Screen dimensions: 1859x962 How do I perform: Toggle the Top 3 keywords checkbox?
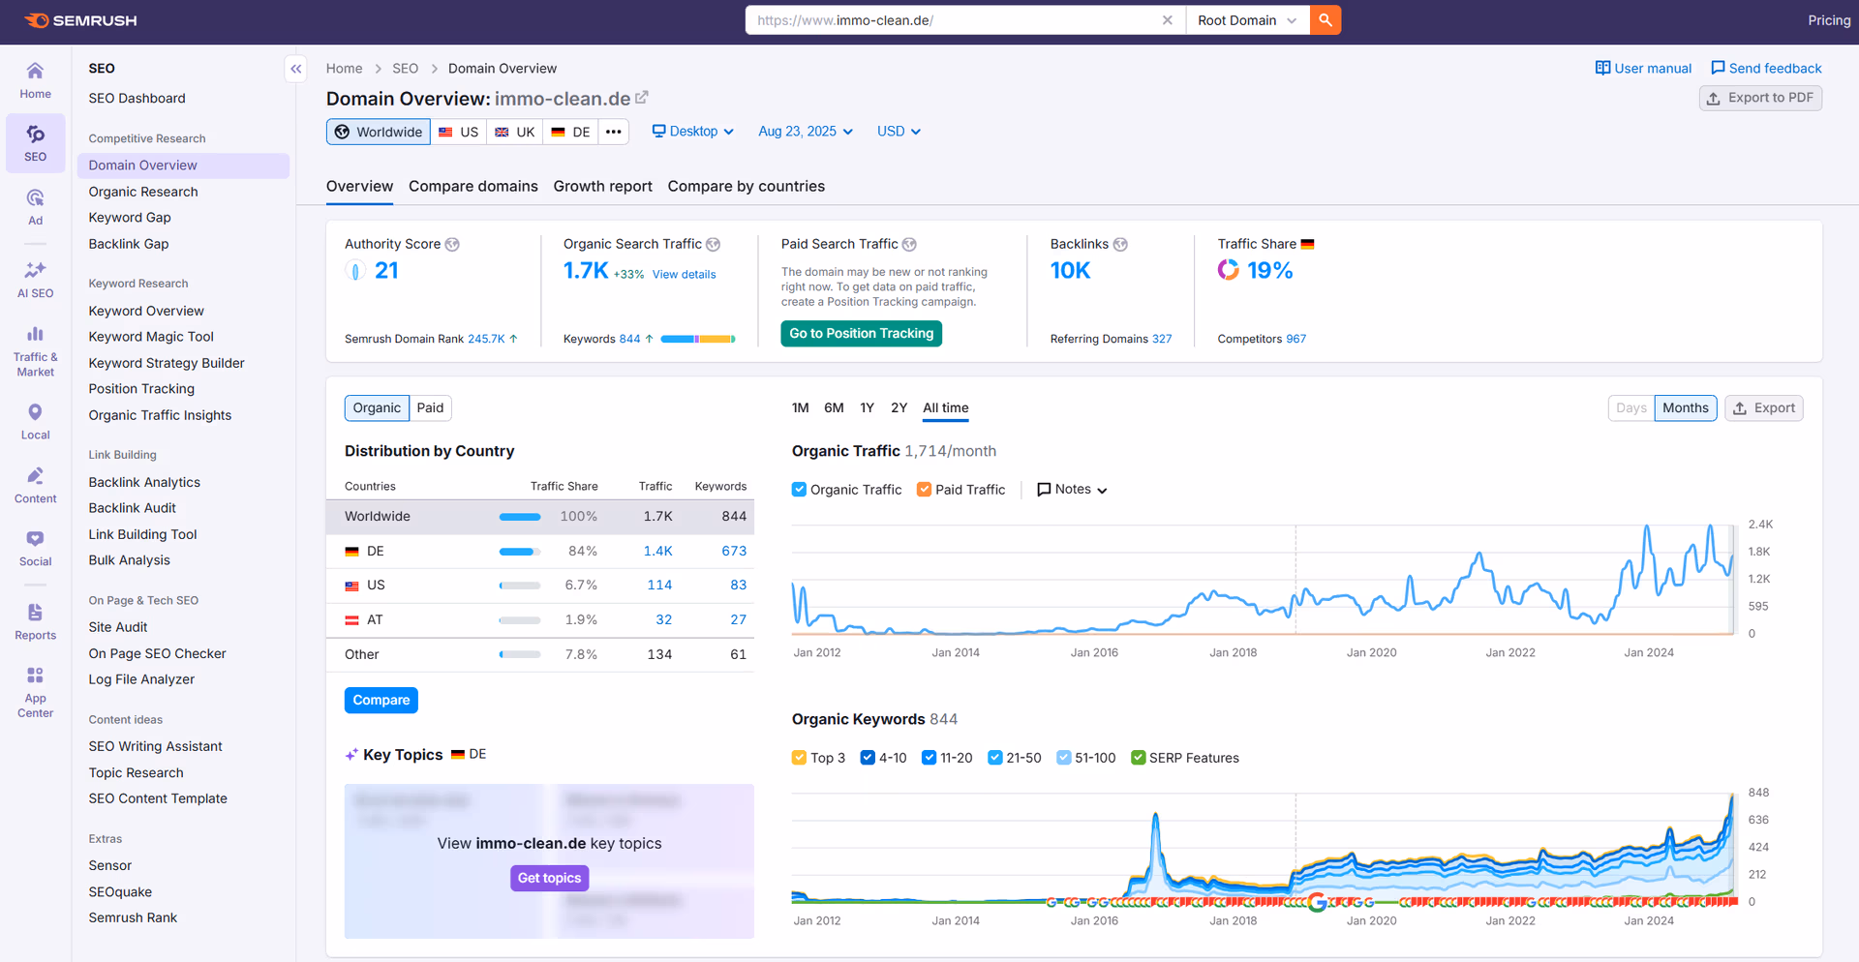[799, 758]
